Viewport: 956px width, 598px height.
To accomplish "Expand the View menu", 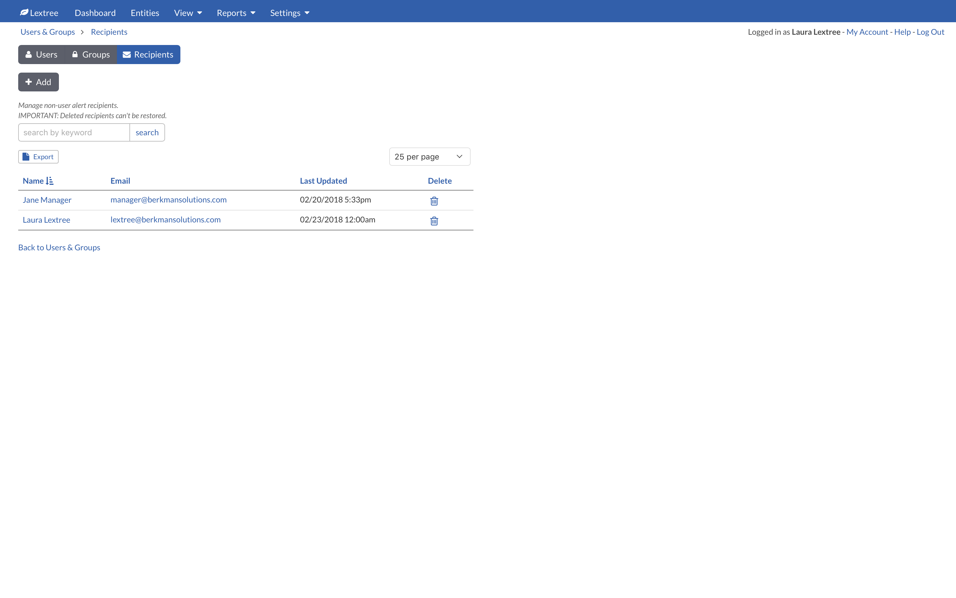I will pyautogui.click(x=188, y=13).
